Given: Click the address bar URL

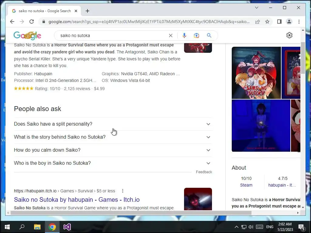Looking at the screenshot, I should click(x=149, y=22).
